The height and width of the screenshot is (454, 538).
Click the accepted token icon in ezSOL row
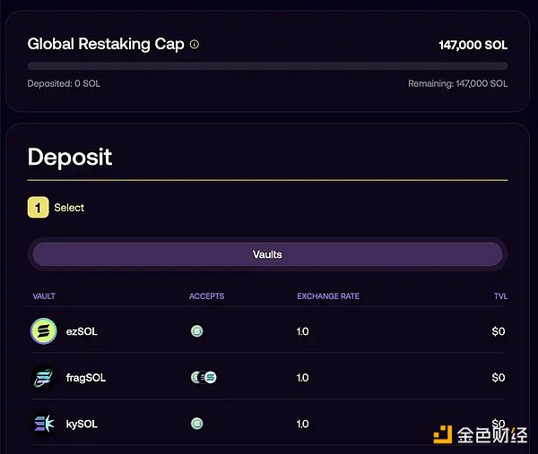(196, 331)
